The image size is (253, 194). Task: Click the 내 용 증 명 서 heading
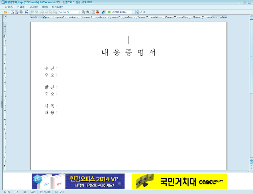pos(129,52)
